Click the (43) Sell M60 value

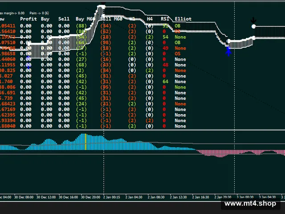pyautogui.click(x=106, y=65)
